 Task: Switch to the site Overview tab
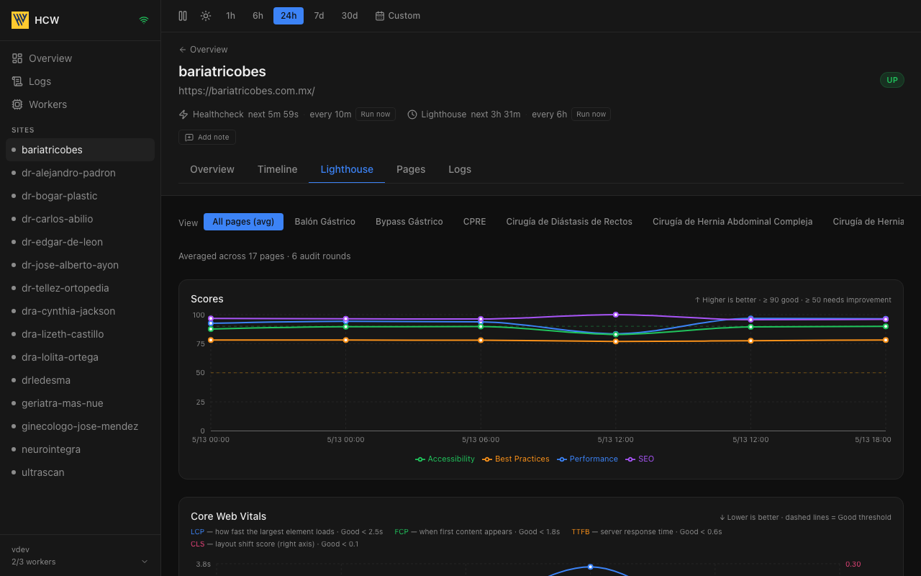[212, 169]
